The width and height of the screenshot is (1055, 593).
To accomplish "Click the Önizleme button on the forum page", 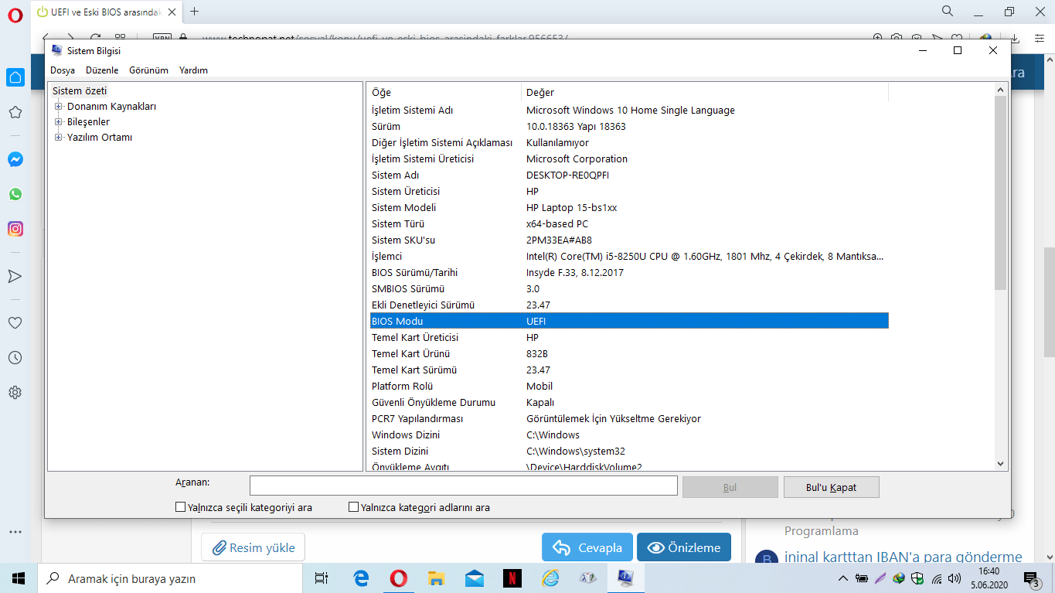I will (x=684, y=547).
